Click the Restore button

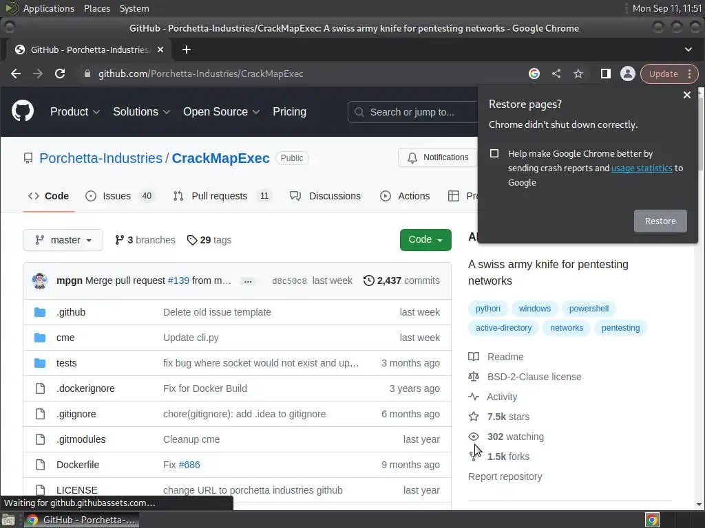660,221
